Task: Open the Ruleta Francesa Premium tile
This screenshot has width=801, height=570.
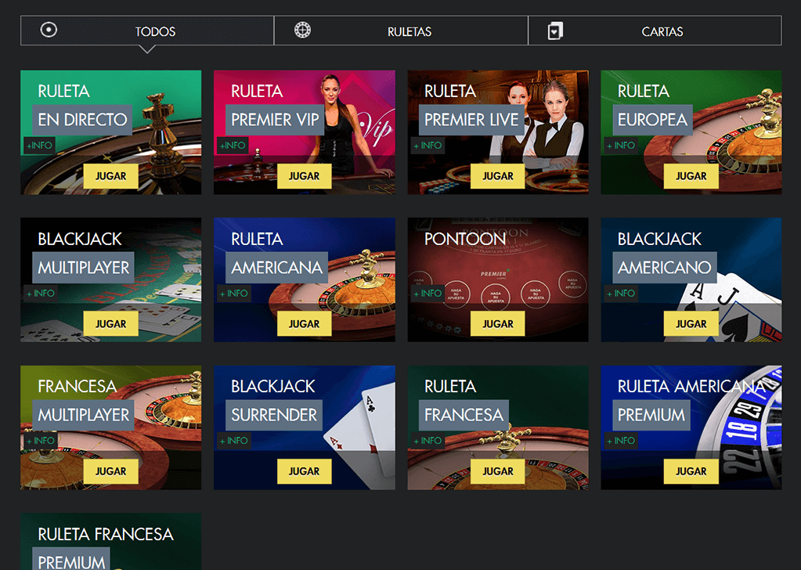Action: (x=111, y=541)
